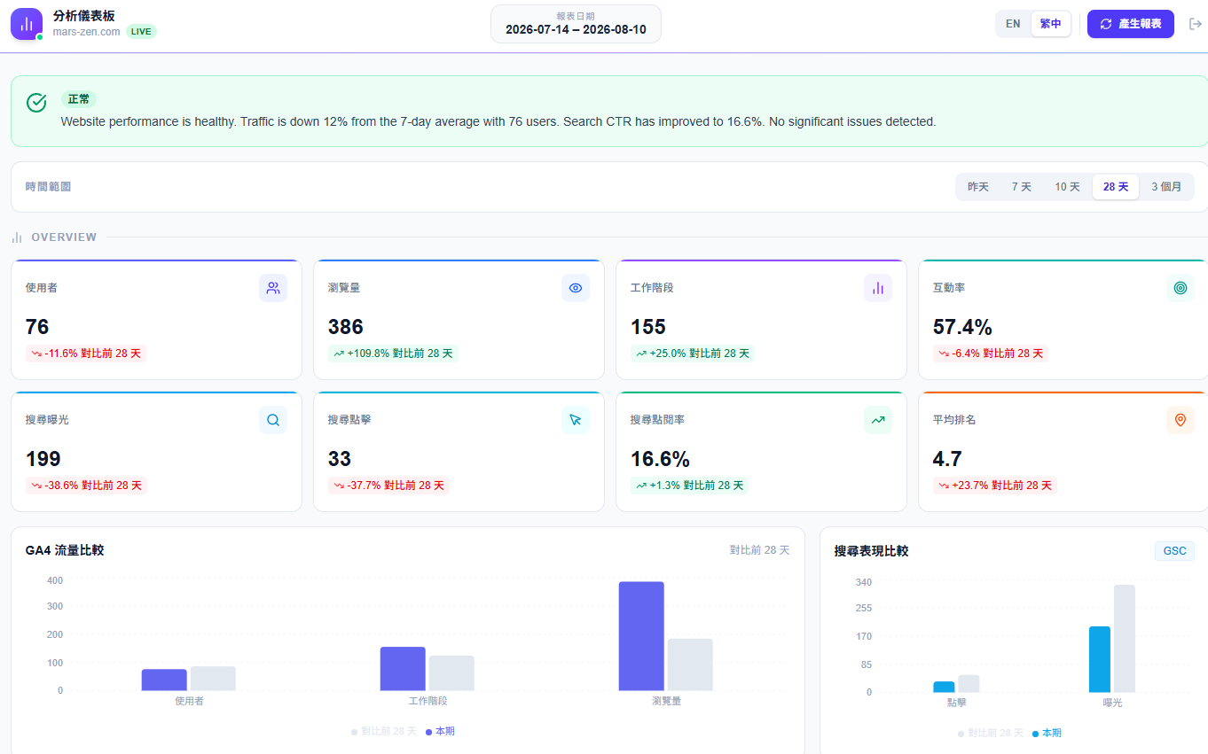Image resolution: width=1208 pixels, height=754 pixels.
Task: Select the 3 個月 time range
Action: pyautogui.click(x=1166, y=187)
